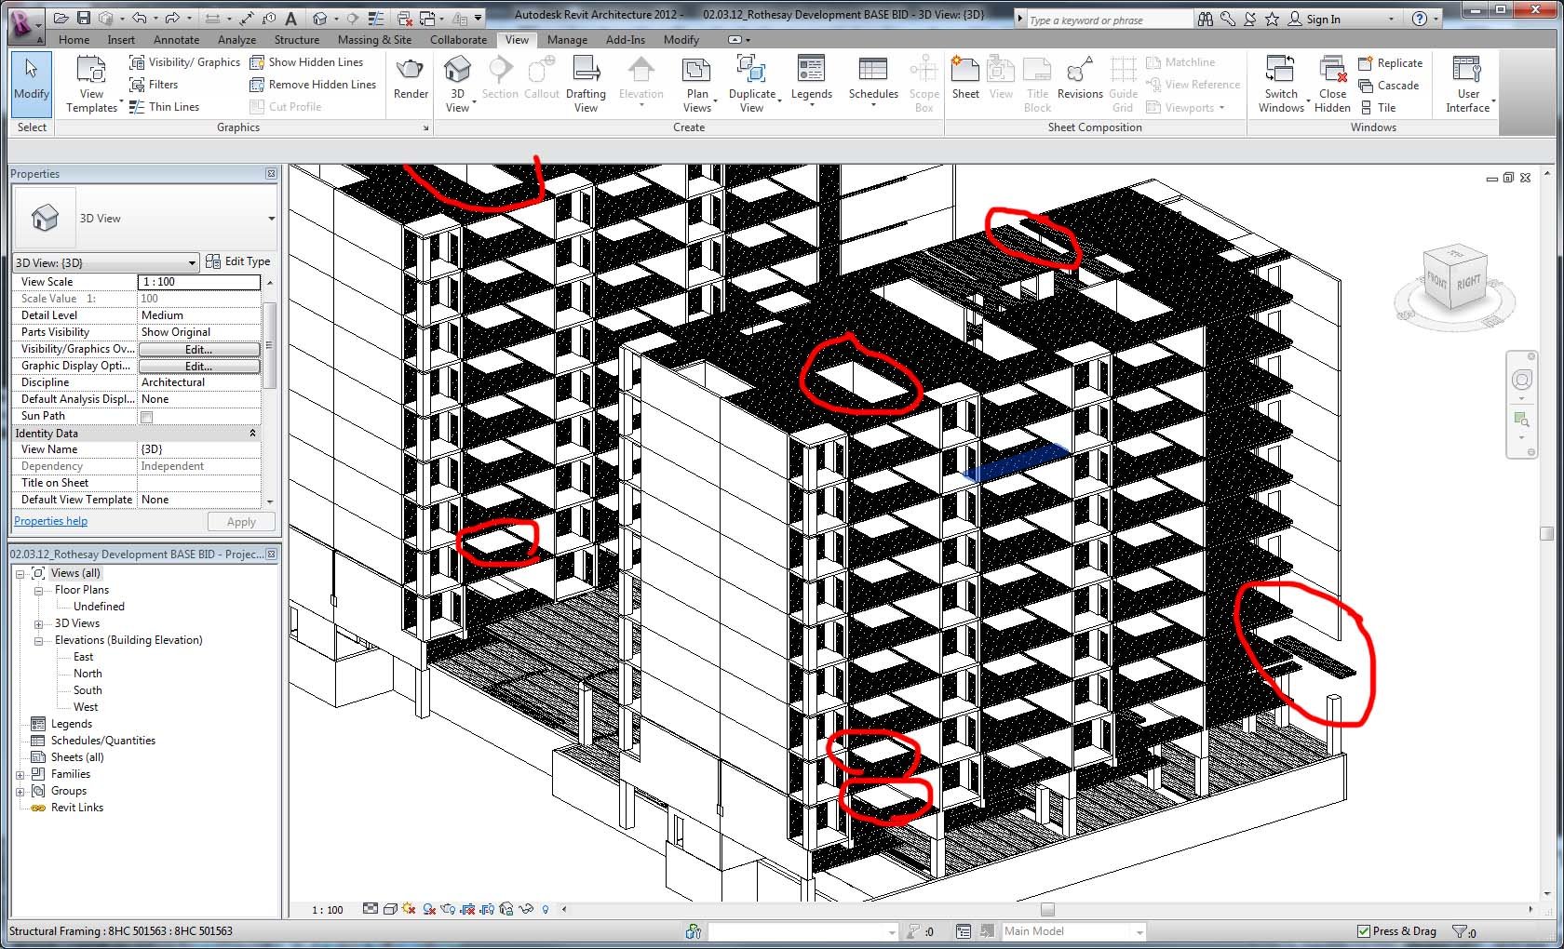Toggle the Sun Path checkbox
Image resolution: width=1564 pixels, height=949 pixels.
coord(146,417)
